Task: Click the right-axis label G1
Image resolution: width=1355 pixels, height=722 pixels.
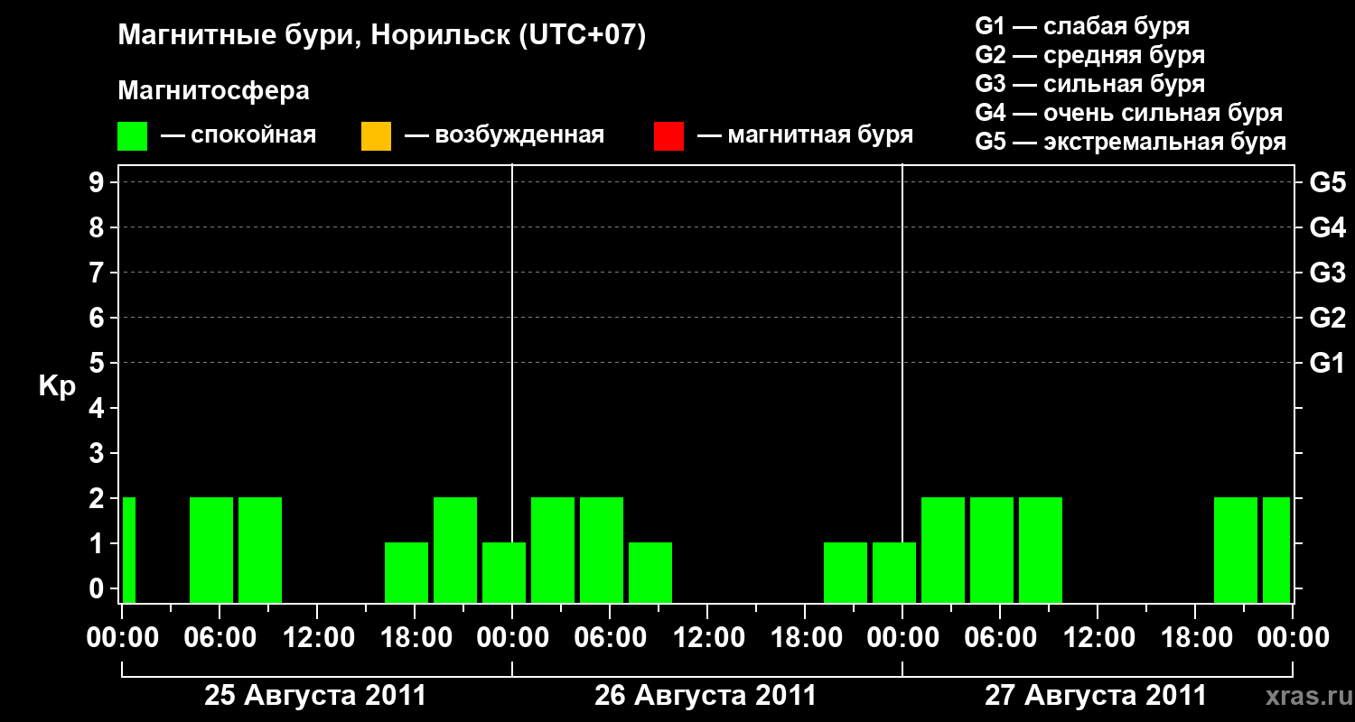Action: point(1327,363)
